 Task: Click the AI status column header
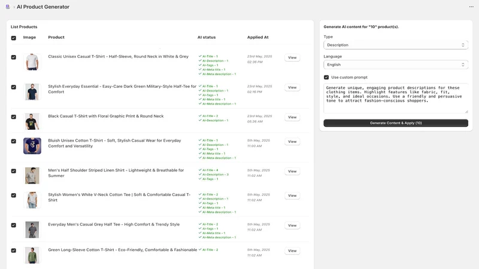[207, 37]
